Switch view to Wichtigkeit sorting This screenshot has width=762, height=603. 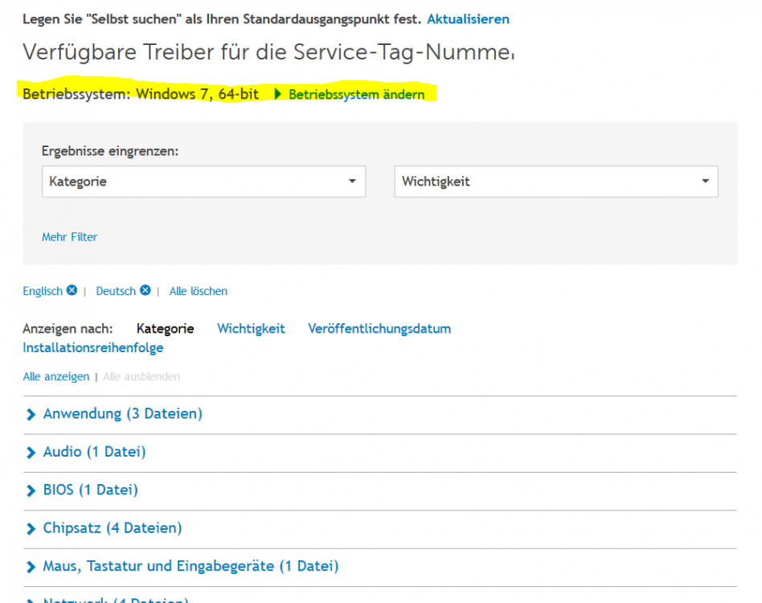click(251, 328)
